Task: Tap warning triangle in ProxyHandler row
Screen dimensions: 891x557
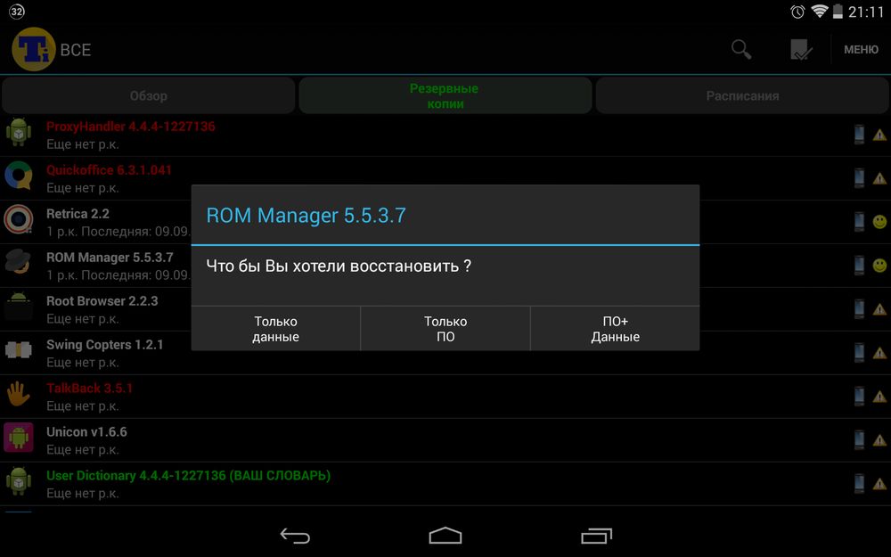Action: (879, 135)
